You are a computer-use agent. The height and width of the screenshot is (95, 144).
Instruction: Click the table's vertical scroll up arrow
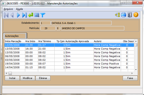[136, 41]
